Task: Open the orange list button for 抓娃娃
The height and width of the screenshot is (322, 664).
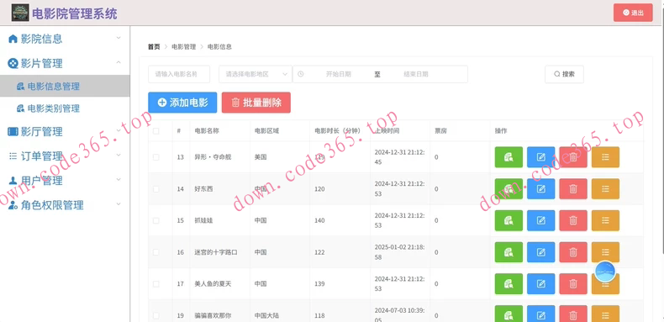Action: [605, 220]
